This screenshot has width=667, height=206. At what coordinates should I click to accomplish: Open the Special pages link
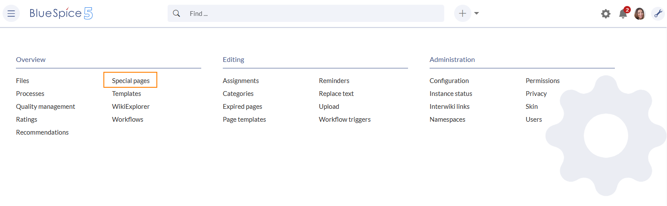click(131, 80)
